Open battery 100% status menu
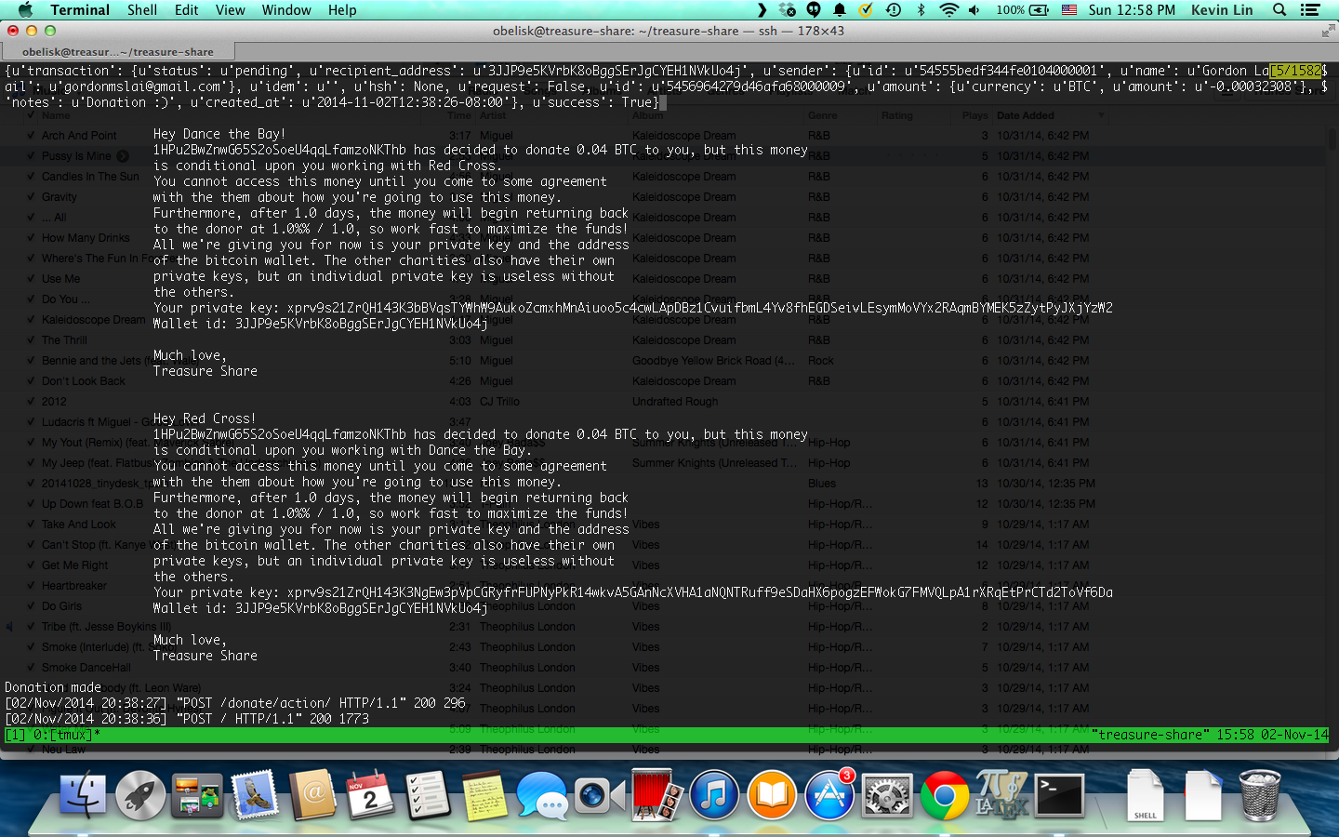Screen dimensions: 1339x837 [x=1022, y=10]
